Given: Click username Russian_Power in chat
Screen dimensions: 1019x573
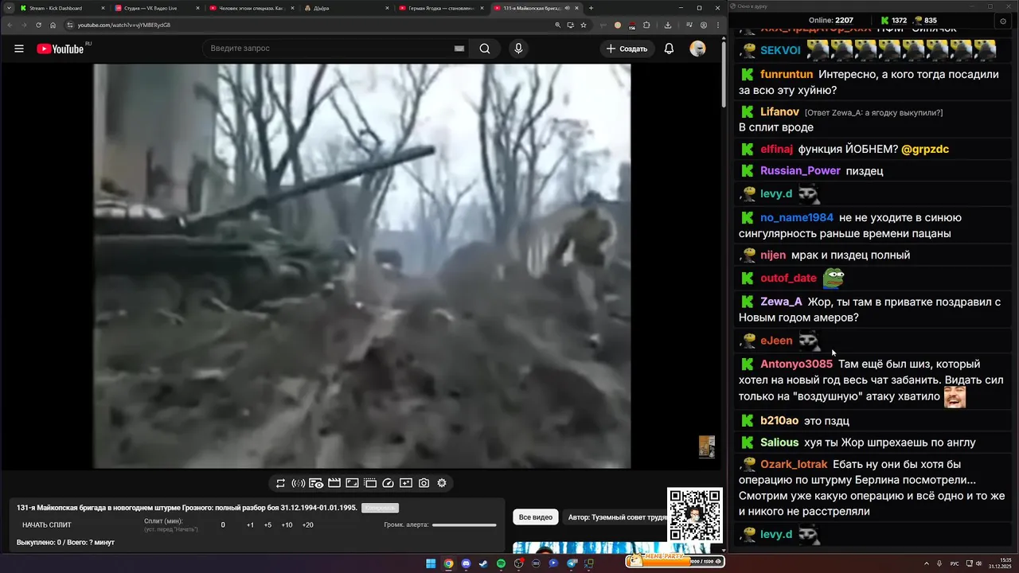Looking at the screenshot, I should click(800, 170).
